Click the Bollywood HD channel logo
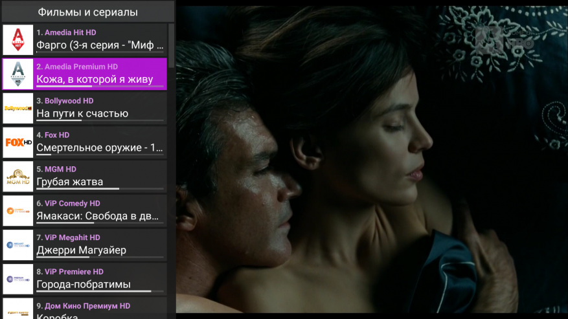The height and width of the screenshot is (319, 568). click(17, 108)
